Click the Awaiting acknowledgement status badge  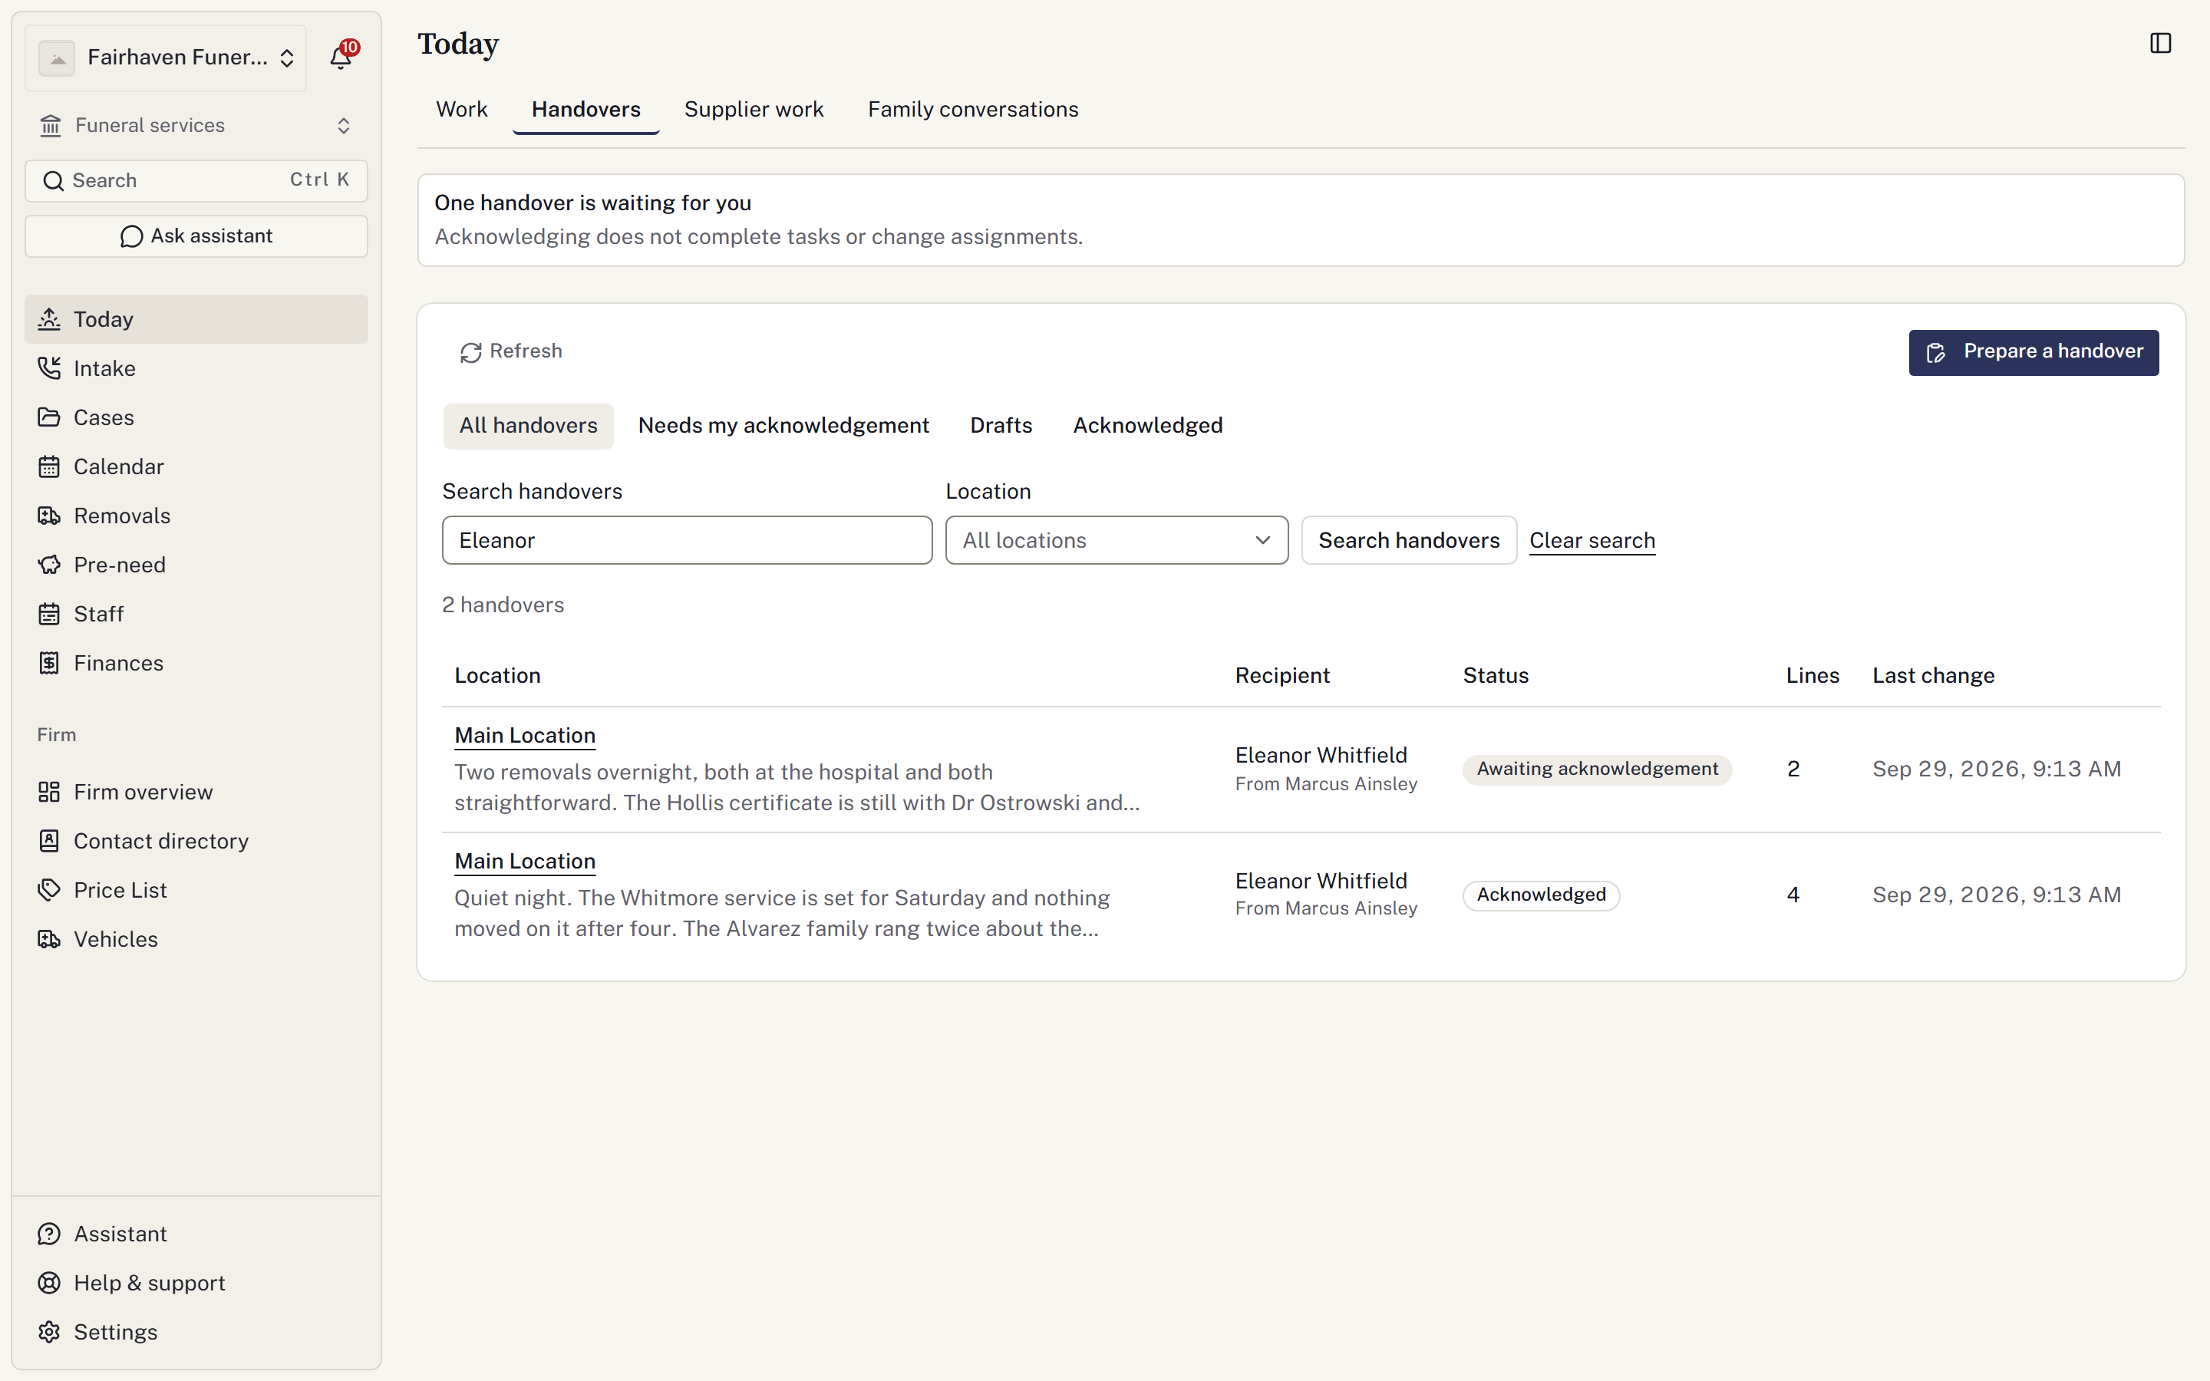pos(1597,769)
